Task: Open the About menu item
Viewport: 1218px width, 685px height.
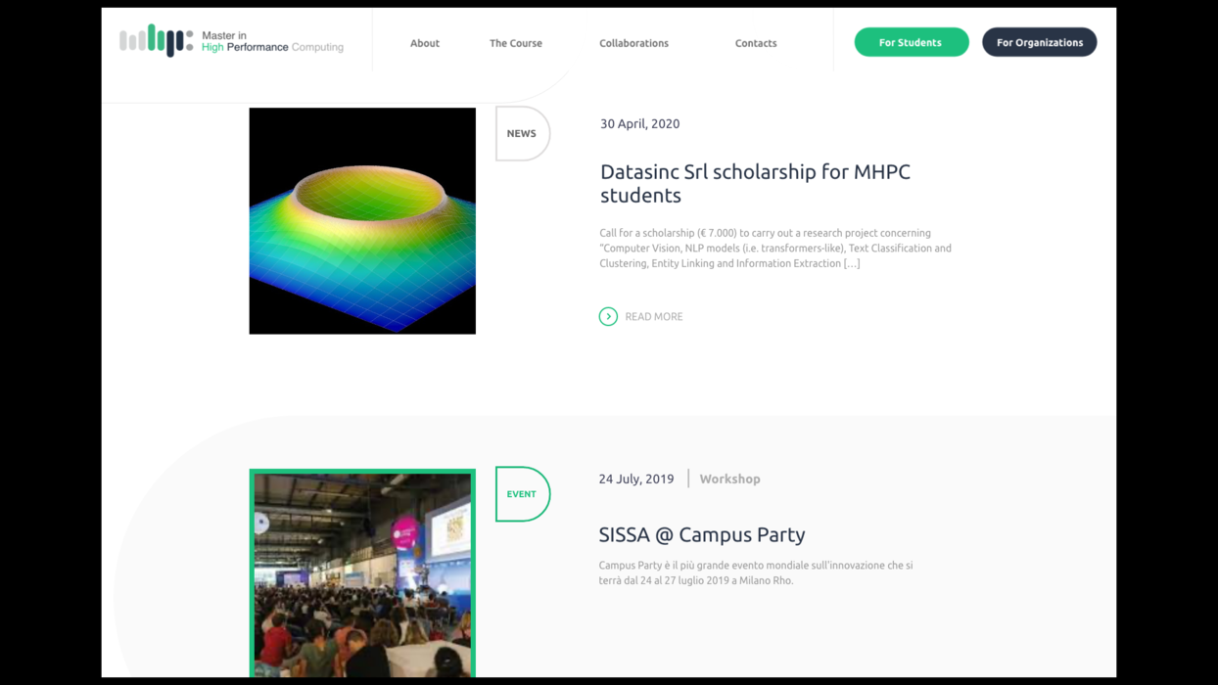Action: click(x=425, y=43)
